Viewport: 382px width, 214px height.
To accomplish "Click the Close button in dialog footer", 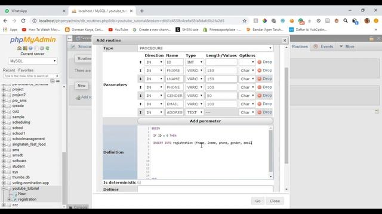I will [275, 201].
